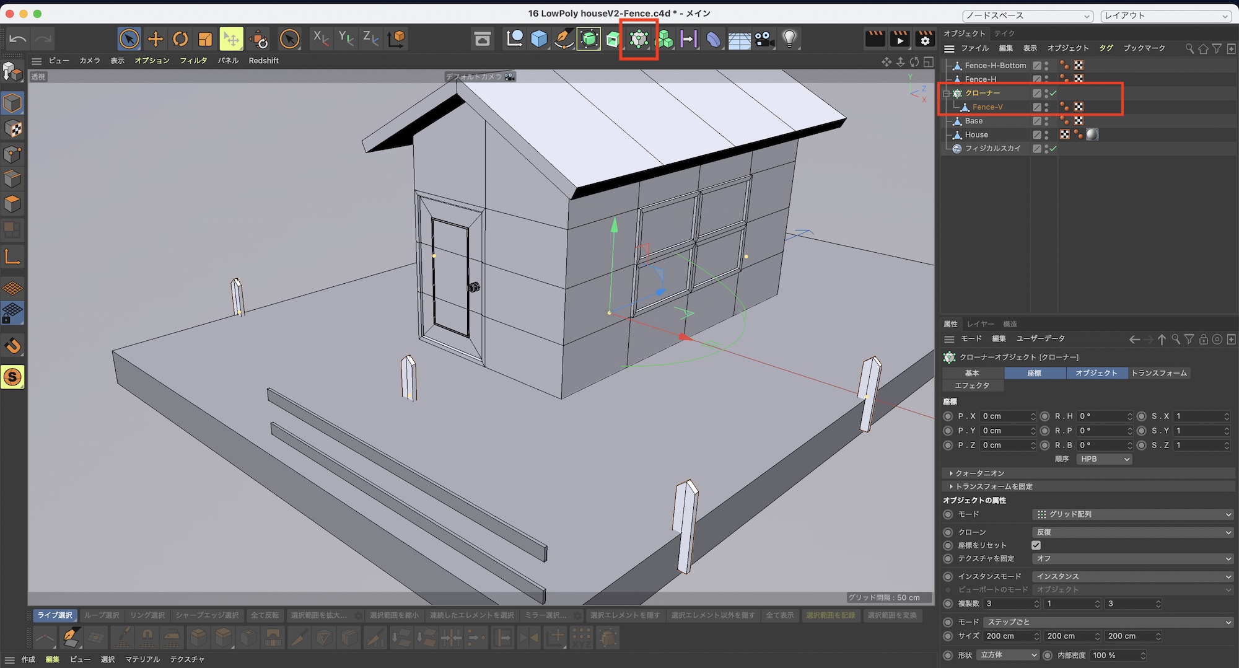Switch to the トランスフォーム tab

1158,373
